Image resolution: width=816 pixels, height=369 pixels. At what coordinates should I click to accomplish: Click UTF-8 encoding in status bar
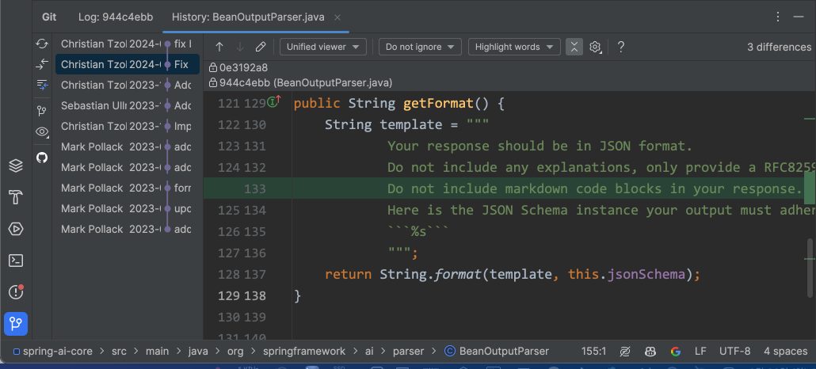click(x=734, y=352)
